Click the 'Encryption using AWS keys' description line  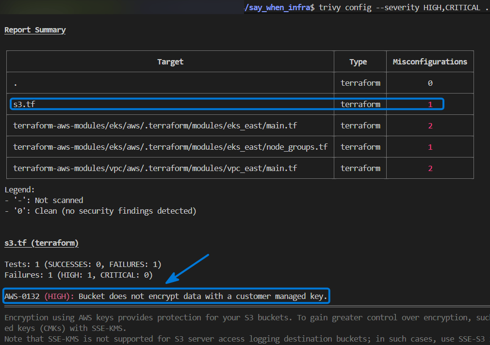(247, 317)
